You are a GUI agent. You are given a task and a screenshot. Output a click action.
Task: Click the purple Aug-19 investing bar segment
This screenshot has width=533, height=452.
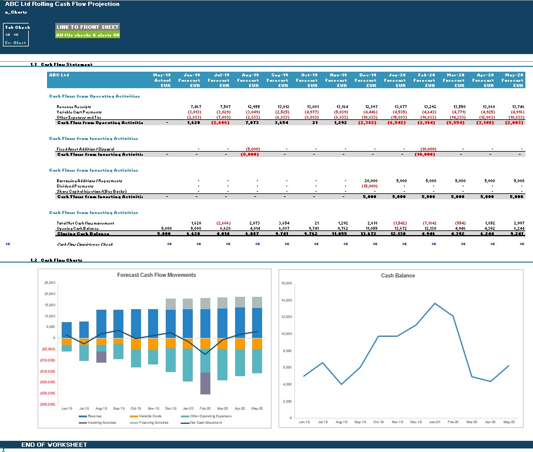101,357
